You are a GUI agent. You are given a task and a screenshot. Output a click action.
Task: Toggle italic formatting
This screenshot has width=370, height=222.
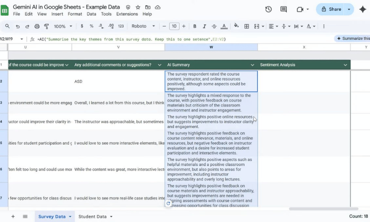204,26
